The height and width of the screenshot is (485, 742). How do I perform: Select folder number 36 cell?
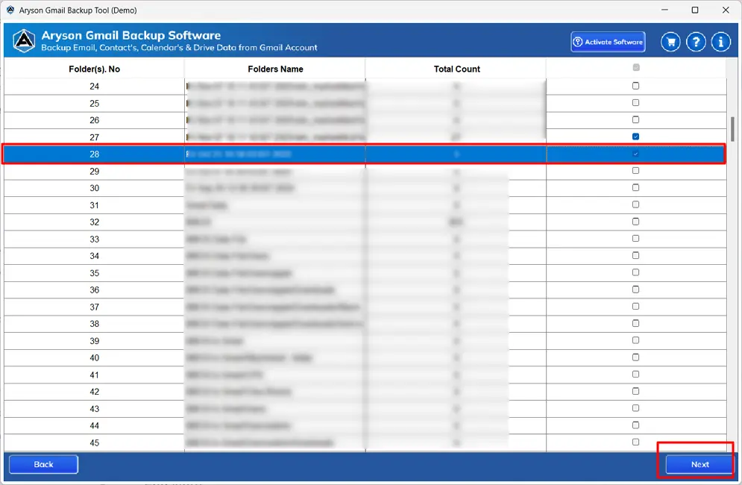[94, 290]
